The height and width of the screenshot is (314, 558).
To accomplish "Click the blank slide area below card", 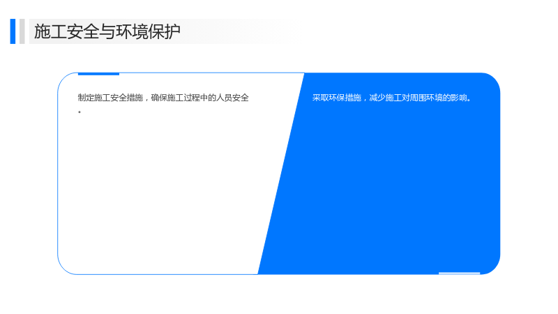I will [279, 294].
